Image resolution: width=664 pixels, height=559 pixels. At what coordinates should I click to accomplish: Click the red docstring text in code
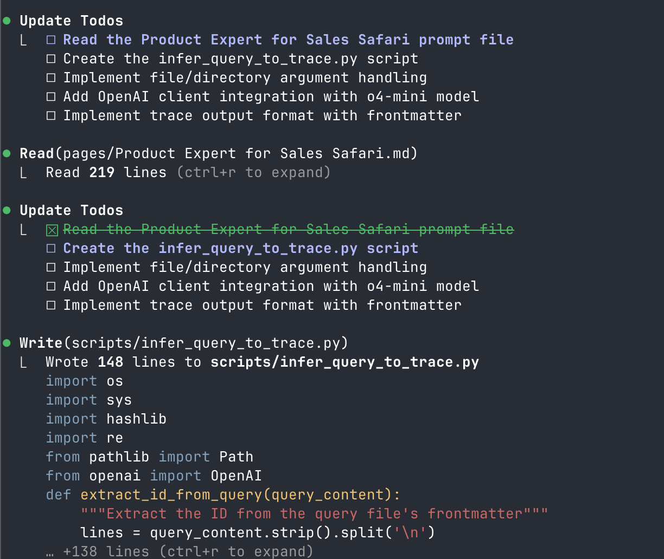[x=315, y=514]
